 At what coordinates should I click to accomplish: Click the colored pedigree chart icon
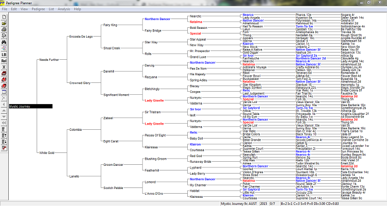tap(4, 48)
